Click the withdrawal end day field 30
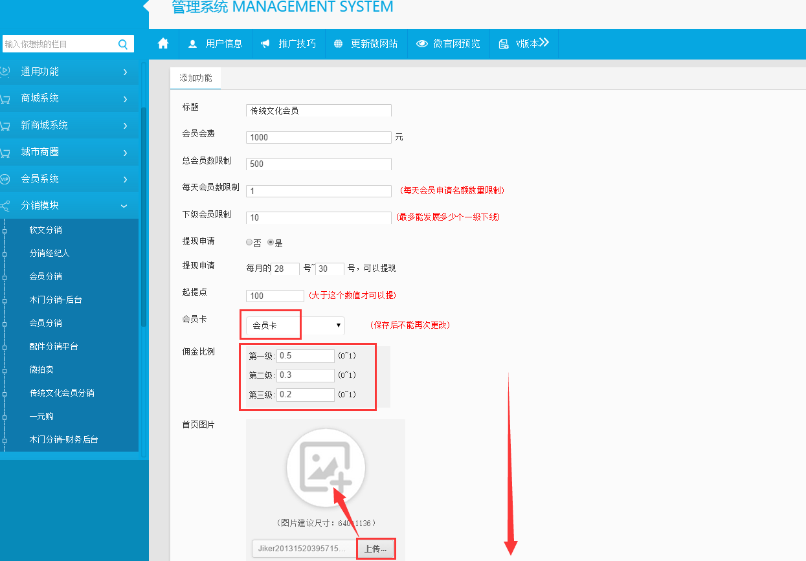The height and width of the screenshot is (561, 806). pyautogui.click(x=330, y=269)
